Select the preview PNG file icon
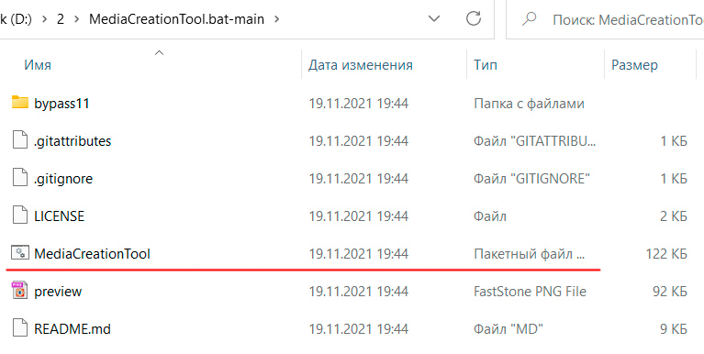The width and height of the screenshot is (704, 354). (20, 292)
